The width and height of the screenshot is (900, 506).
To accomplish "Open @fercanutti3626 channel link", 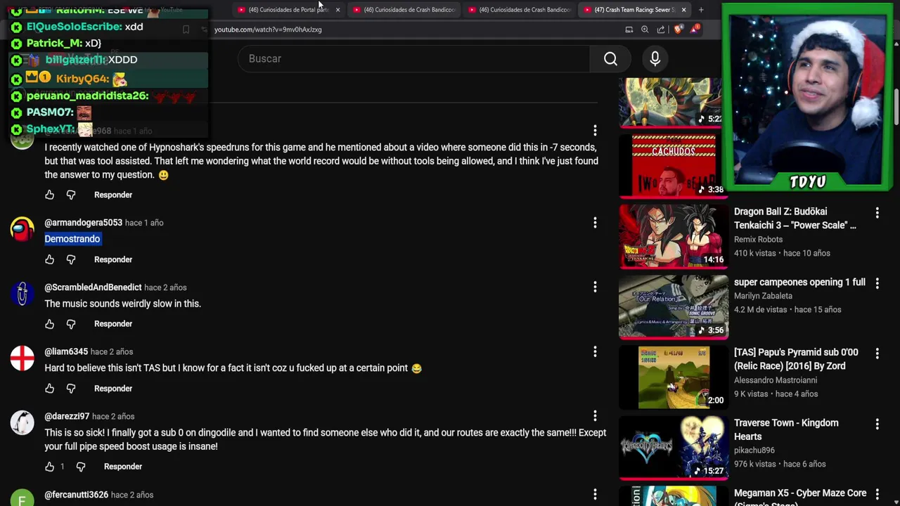I will point(76,495).
